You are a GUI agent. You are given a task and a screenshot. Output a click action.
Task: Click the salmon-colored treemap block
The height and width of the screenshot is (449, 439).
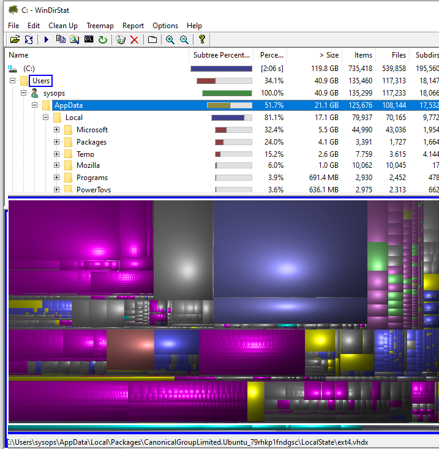coord(130,350)
